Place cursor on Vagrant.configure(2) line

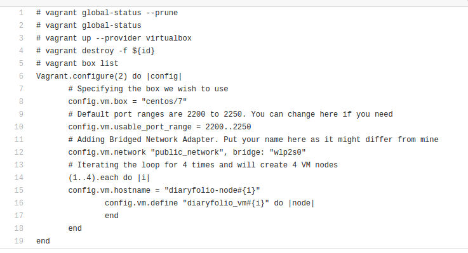tap(109, 76)
